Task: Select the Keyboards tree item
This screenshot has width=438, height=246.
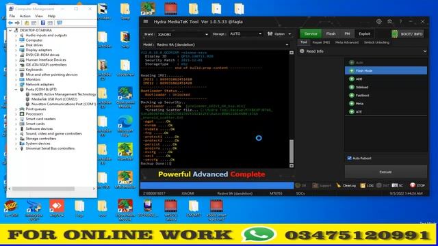Action: [34, 70]
